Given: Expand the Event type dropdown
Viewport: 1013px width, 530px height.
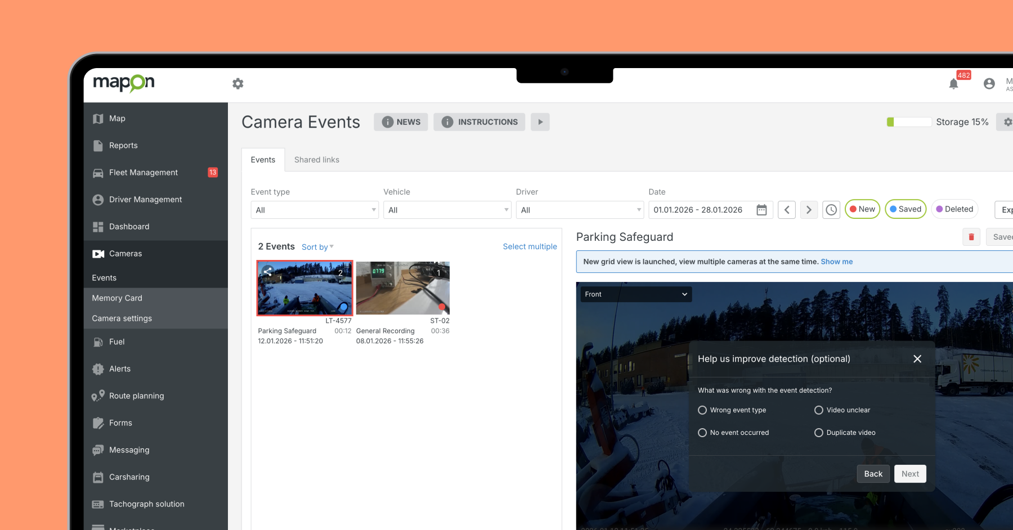Looking at the screenshot, I should coord(314,210).
